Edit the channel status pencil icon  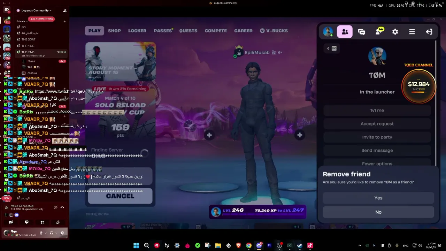44,56
